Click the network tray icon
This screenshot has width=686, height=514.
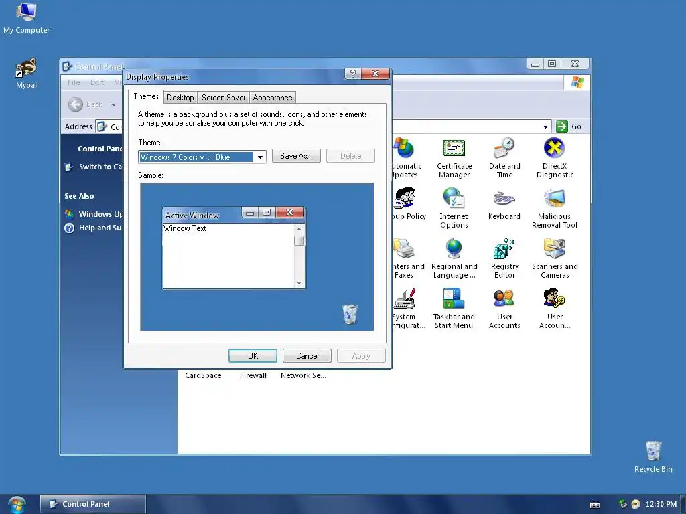(622, 504)
